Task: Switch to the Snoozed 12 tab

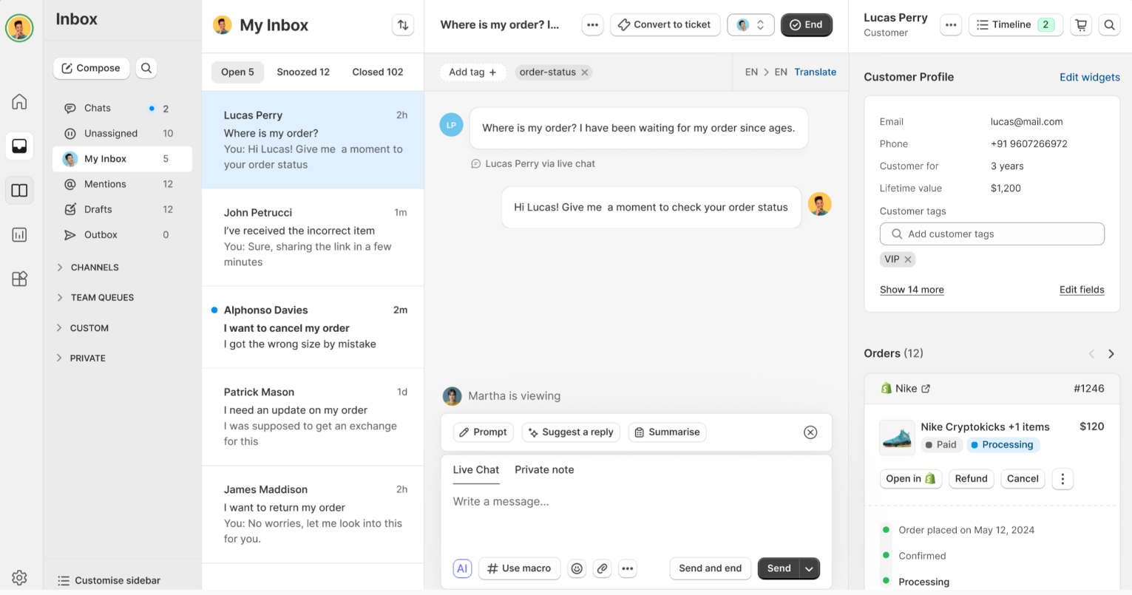Action: (x=303, y=72)
